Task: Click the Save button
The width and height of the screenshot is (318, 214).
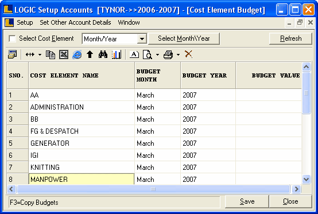Action: pyautogui.click(x=247, y=201)
